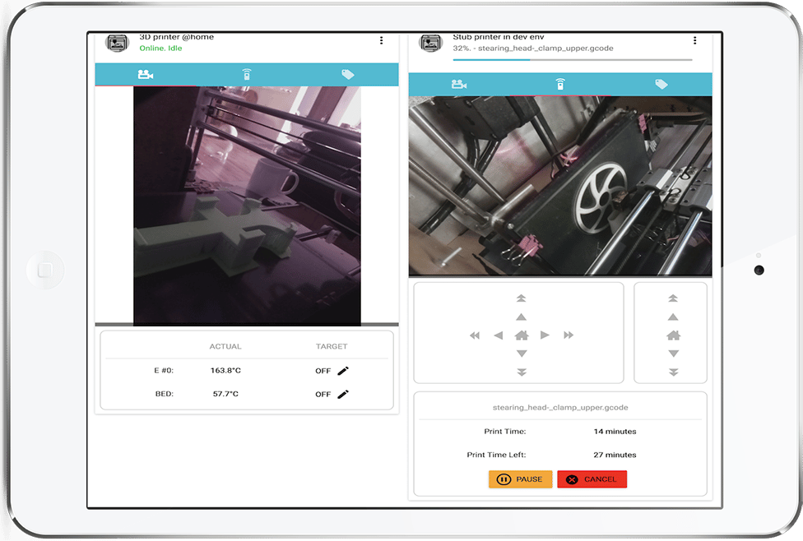Pause the current print
This screenshot has width=803, height=541.
point(520,479)
